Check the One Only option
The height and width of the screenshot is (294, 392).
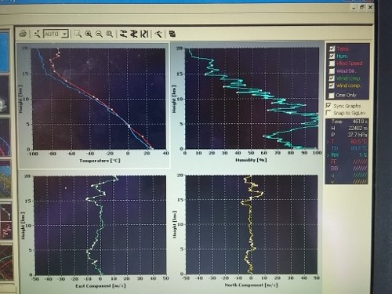click(332, 95)
